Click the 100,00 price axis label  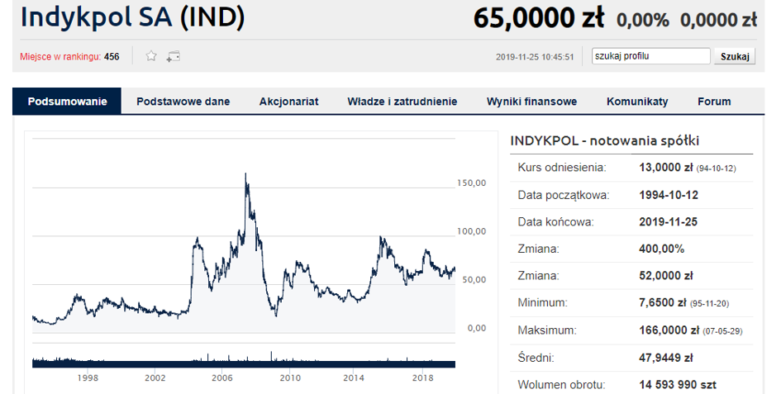click(471, 231)
